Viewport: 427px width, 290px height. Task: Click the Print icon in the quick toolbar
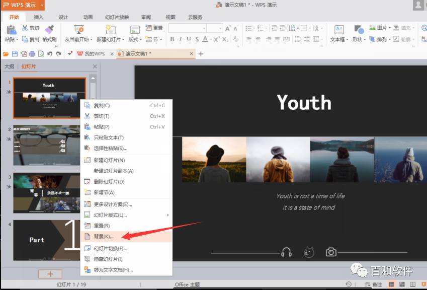tap(32, 54)
